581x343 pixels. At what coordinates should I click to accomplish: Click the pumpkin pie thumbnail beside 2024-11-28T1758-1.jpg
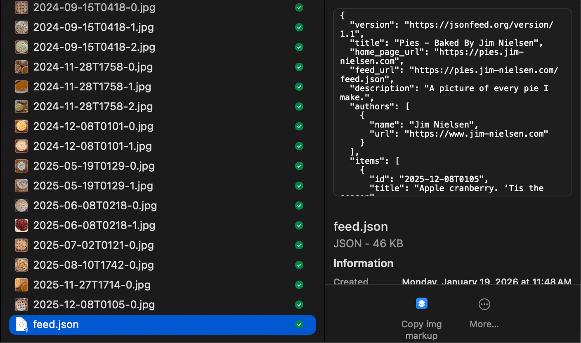21,87
